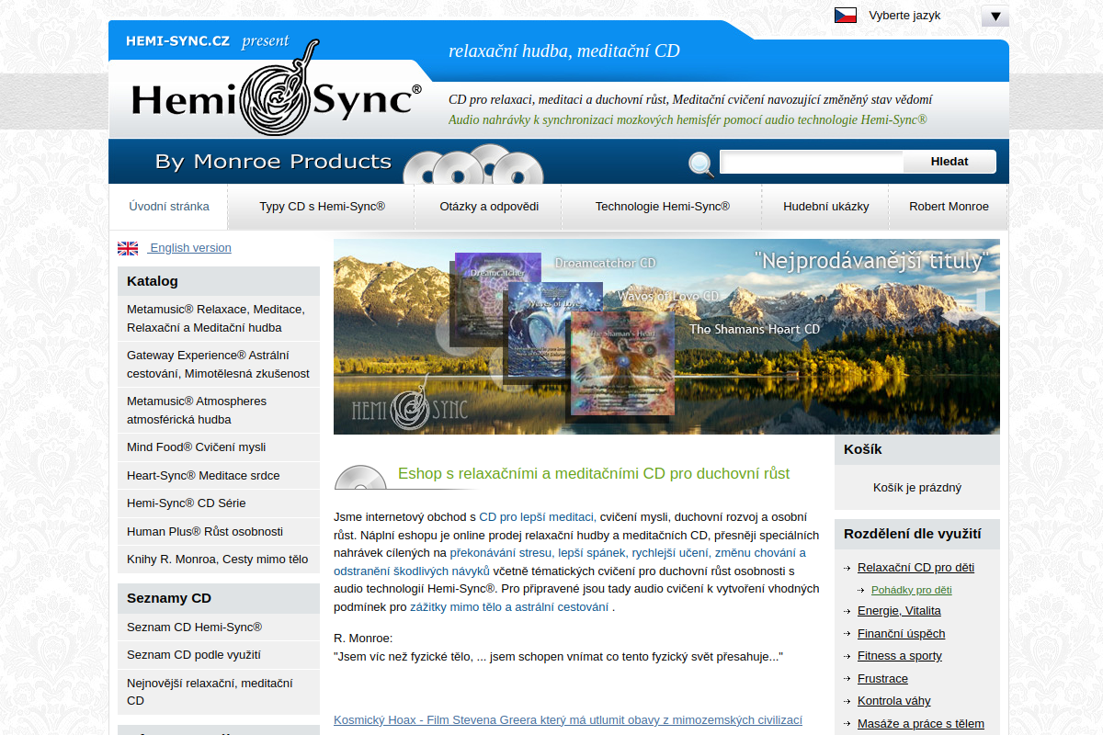Open the Otázky a odpovědi menu
Image resolution: width=1103 pixels, height=735 pixels.
click(x=489, y=207)
